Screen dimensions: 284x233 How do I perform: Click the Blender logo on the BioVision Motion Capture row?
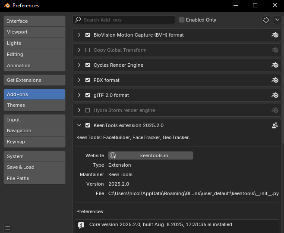pos(275,35)
